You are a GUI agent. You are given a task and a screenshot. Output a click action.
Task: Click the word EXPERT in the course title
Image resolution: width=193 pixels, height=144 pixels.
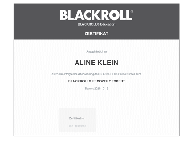(118, 81)
